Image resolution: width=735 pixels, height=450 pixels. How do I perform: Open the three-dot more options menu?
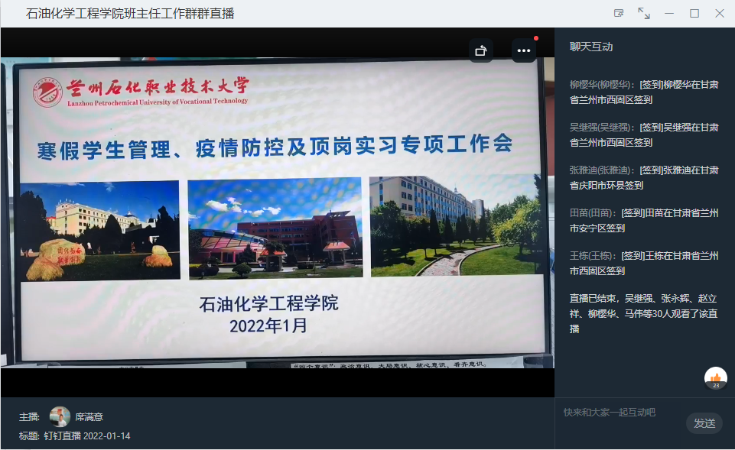coord(523,50)
